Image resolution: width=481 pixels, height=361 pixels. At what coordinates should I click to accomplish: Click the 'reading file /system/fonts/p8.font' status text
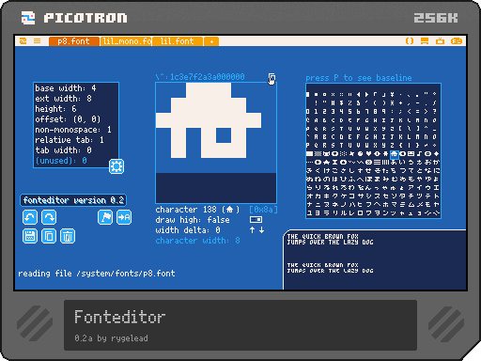pos(97,274)
